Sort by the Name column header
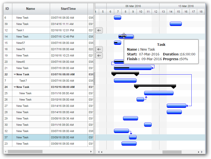 [31, 9]
